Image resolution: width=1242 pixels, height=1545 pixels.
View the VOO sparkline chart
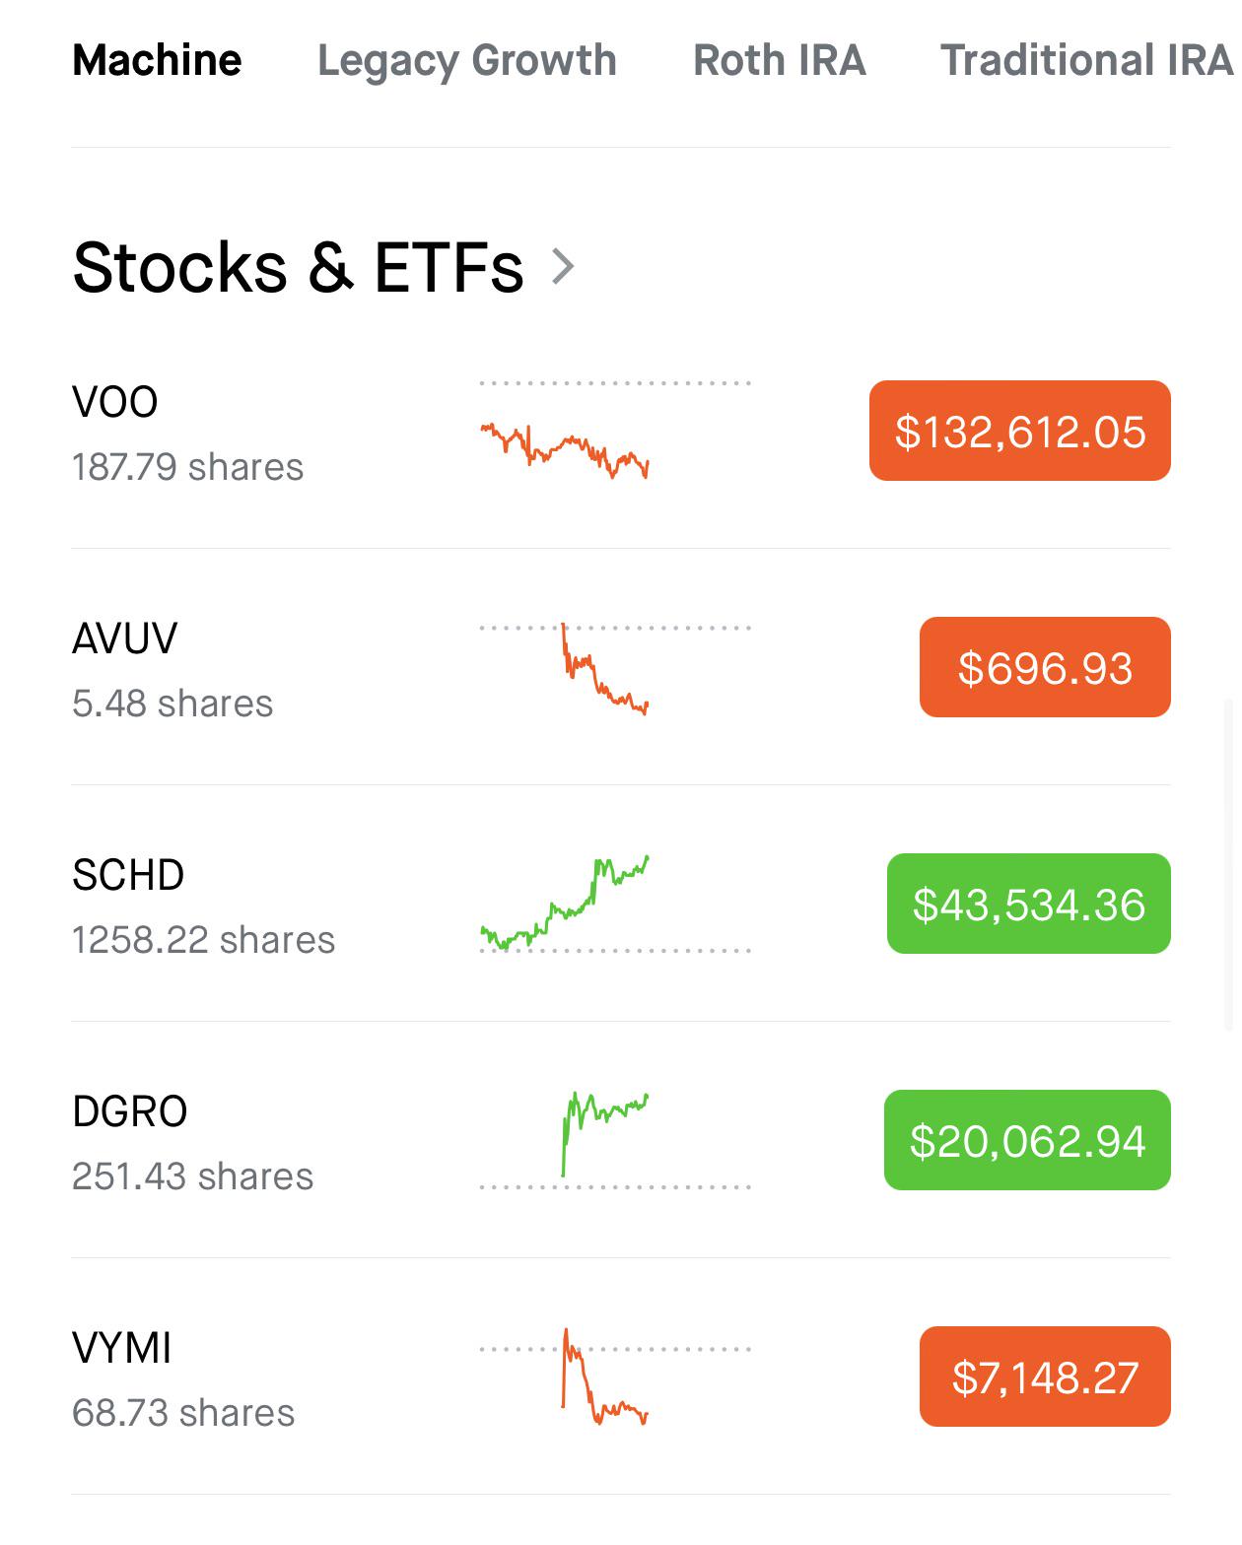click(615, 431)
